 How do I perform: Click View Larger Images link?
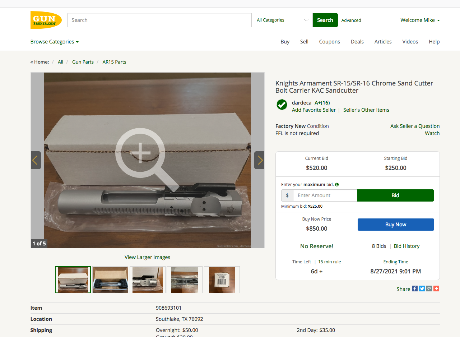click(148, 257)
